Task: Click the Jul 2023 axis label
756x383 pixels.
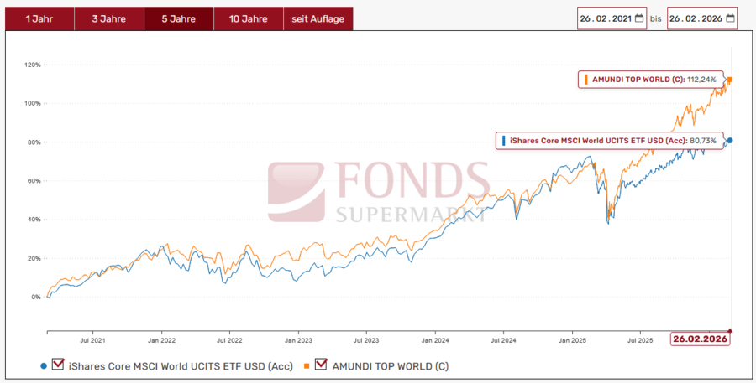Action: 366,340
